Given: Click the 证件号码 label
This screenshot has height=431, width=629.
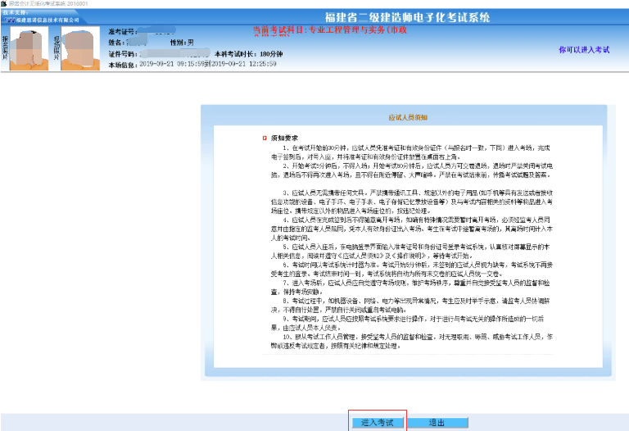Looking at the screenshot, I should pyautogui.click(x=123, y=54).
